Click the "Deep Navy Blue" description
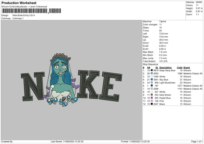The height and width of the screenshot is (144, 204). tap(167, 70)
